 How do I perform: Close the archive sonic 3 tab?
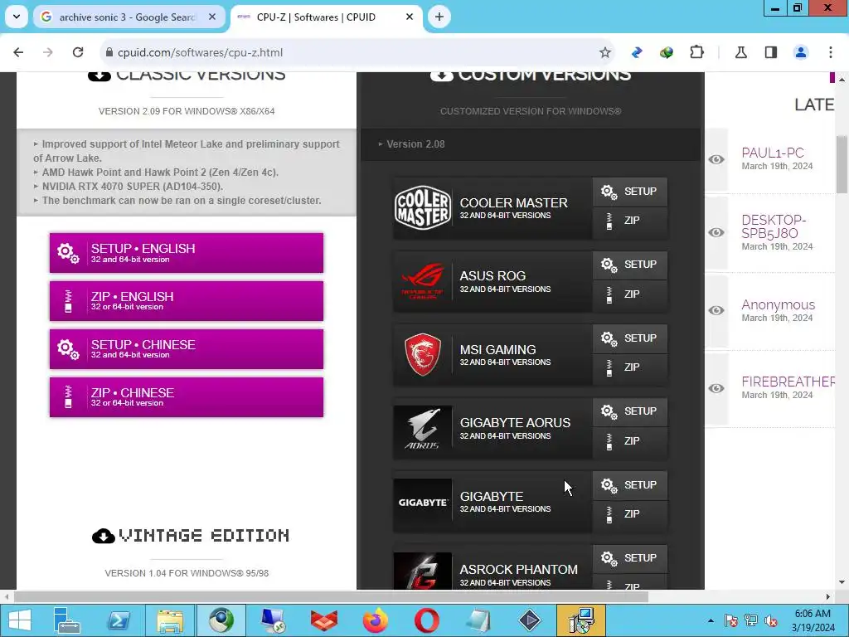pyautogui.click(x=212, y=17)
